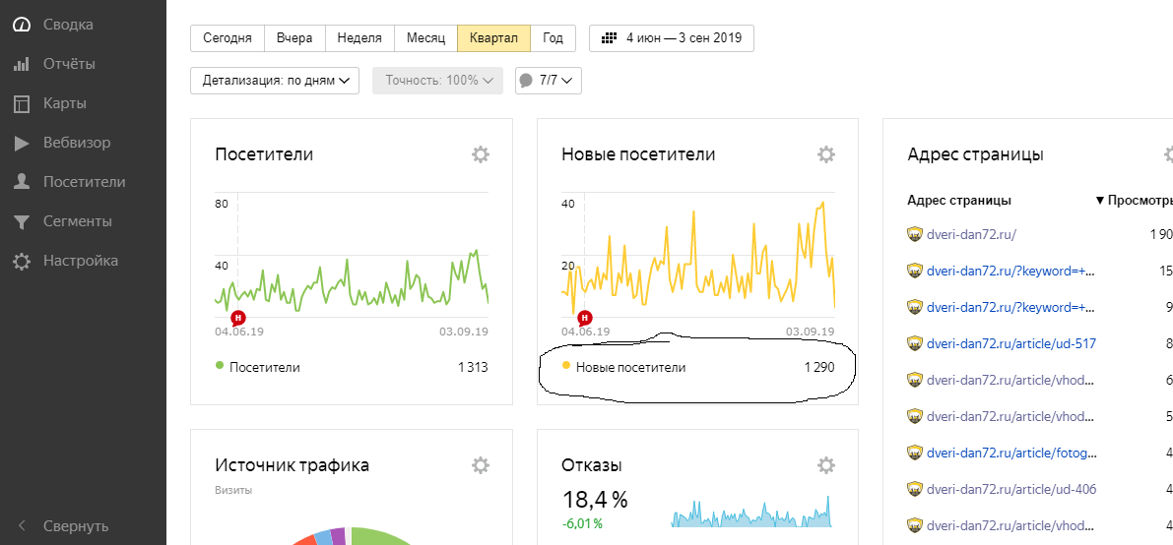Viewport: 1173px width, 545px height.
Task: Click the Карты layout icon
Action: (x=22, y=103)
